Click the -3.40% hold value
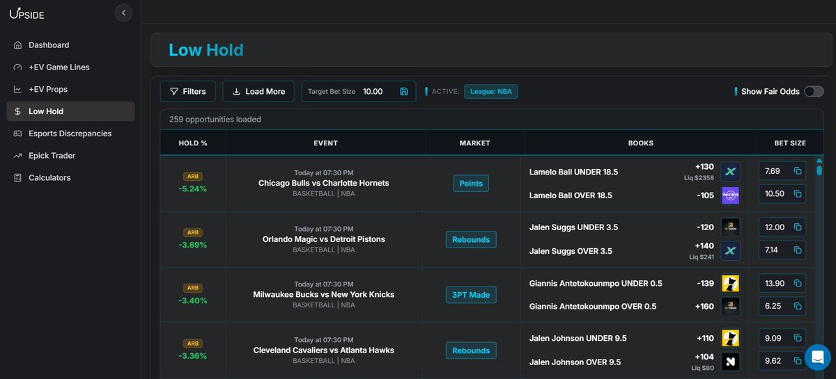The width and height of the screenshot is (836, 379). [193, 300]
